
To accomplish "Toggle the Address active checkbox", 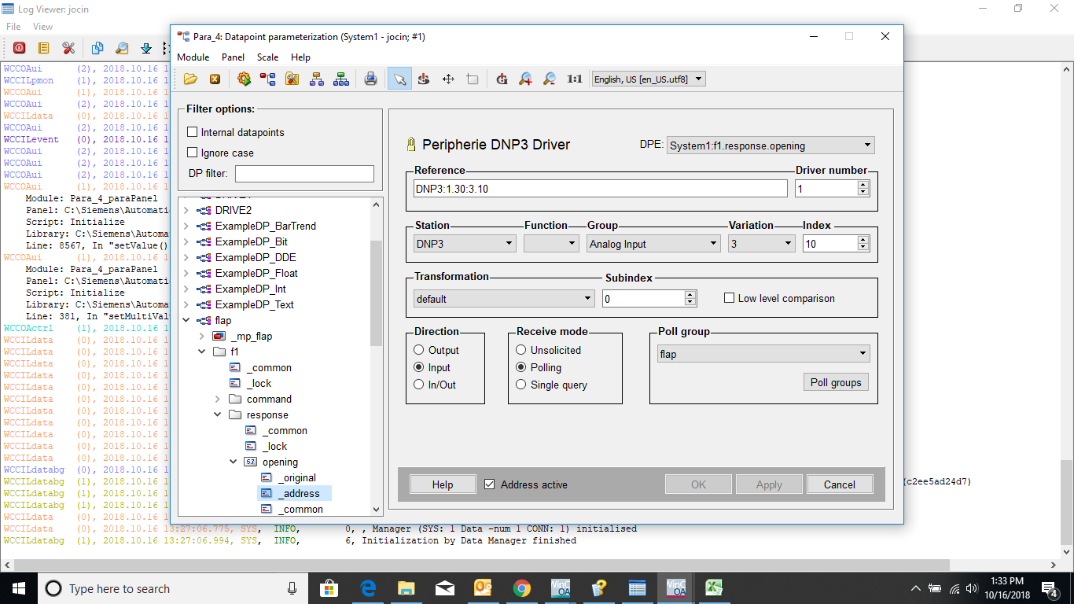I will [490, 484].
